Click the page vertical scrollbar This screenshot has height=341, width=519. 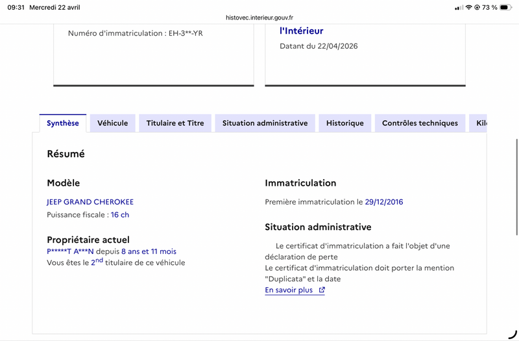(x=516, y=187)
